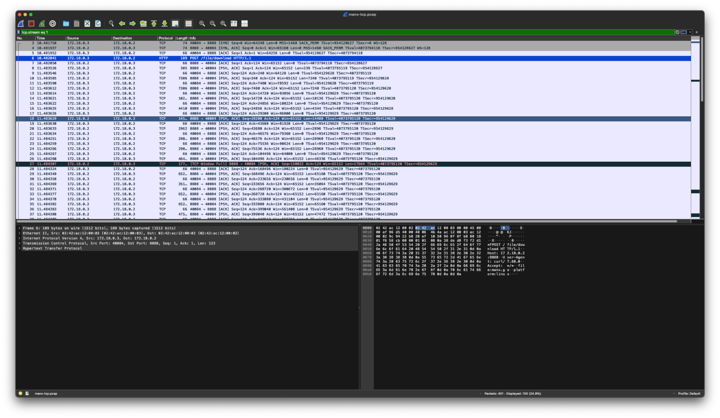Clear the display filter with X button
720x418 pixels.
tap(677, 32)
